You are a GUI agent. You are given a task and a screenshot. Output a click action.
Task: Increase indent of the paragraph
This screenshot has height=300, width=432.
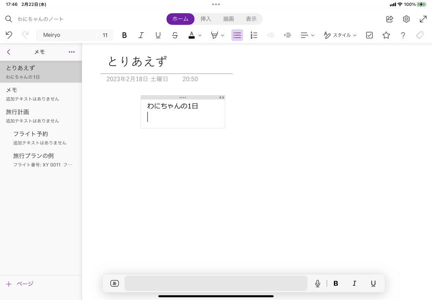(x=288, y=35)
